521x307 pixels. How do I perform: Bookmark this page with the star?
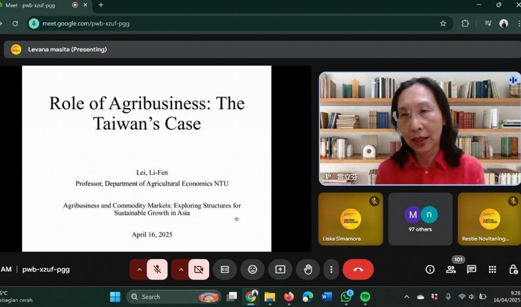pos(443,23)
